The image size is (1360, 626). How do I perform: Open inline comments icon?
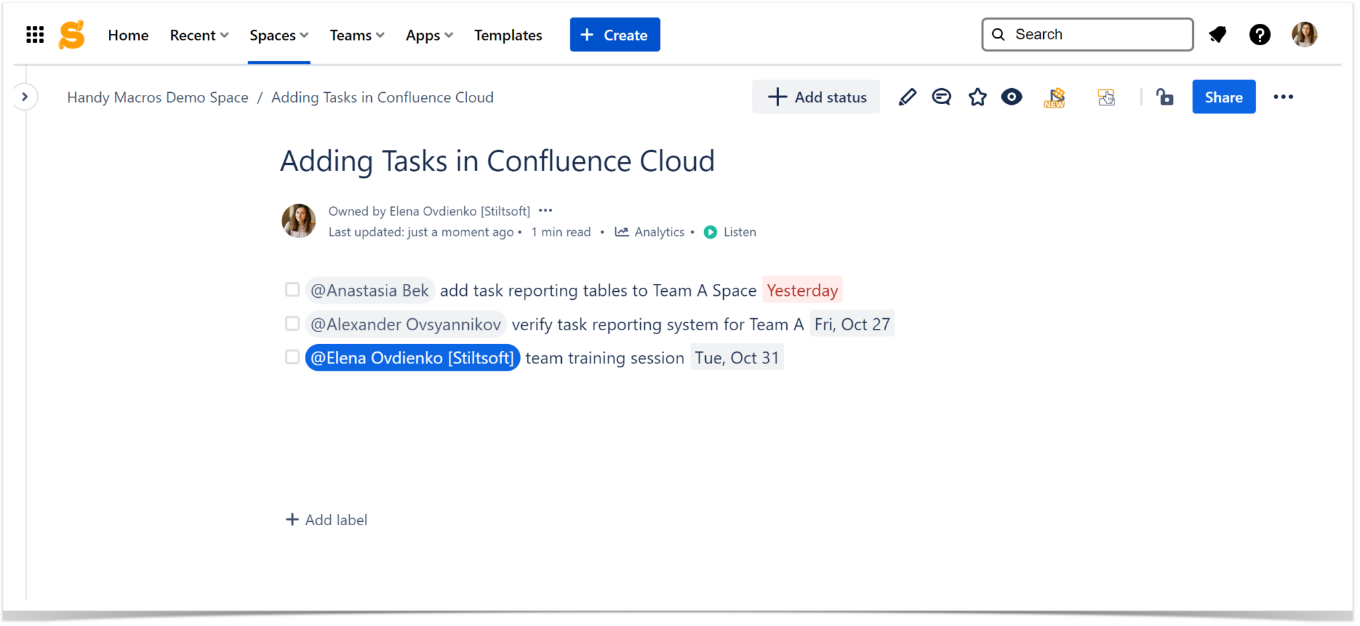942,97
